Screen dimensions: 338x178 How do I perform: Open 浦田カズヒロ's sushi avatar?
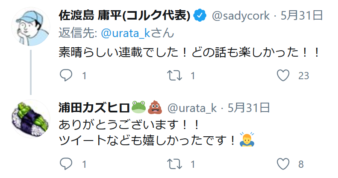[30, 118]
